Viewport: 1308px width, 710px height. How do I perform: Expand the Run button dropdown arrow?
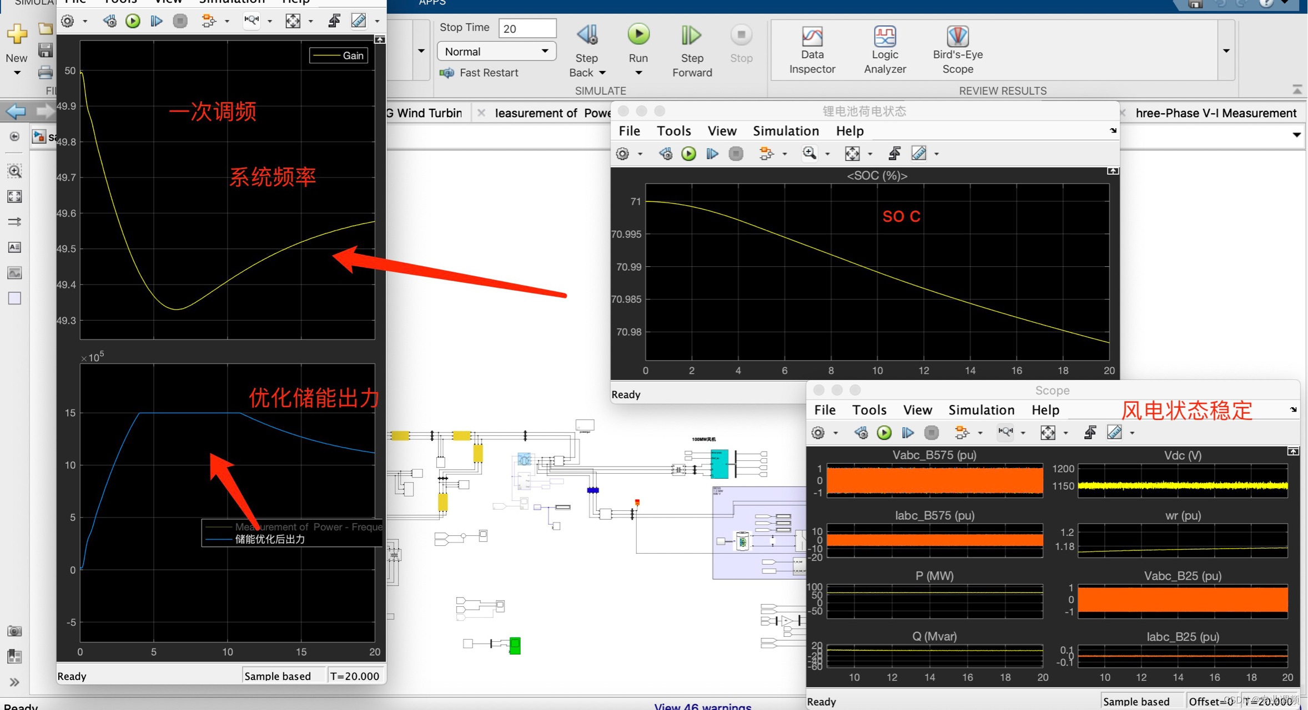coord(638,73)
